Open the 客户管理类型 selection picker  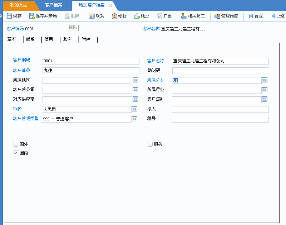(x=135, y=118)
